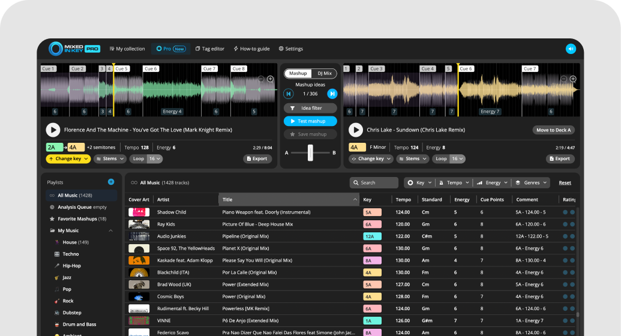Viewport: 621px width, 336px height.
Task: Open the Idea filter
Action: tap(311, 108)
